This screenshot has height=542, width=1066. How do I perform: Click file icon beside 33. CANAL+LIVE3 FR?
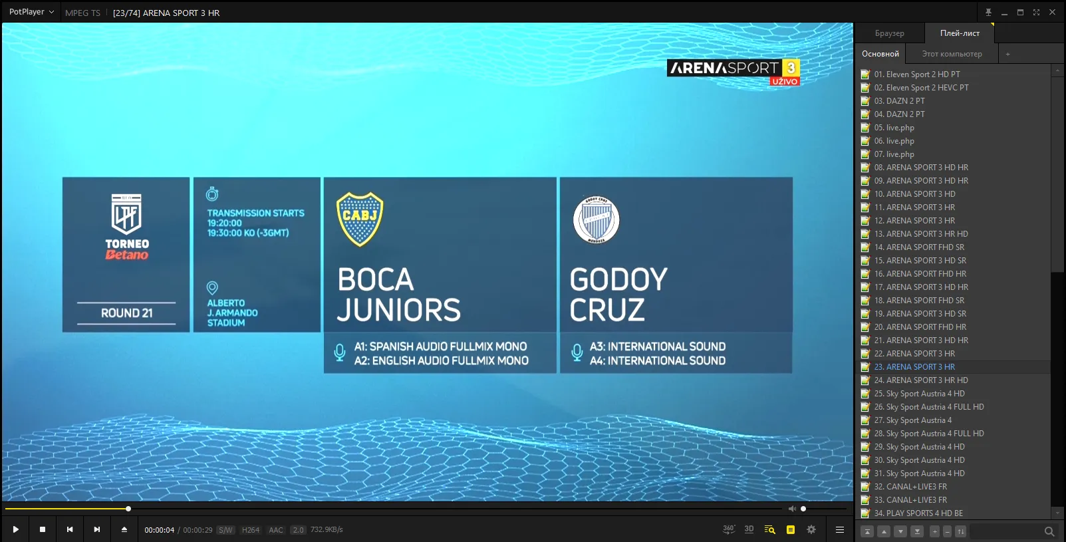pos(865,500)
